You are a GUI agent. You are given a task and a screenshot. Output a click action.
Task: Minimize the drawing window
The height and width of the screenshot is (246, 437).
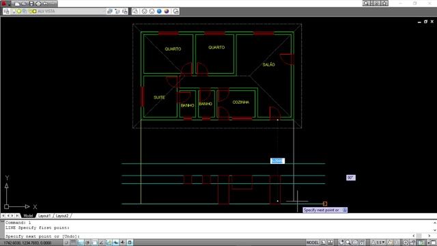(419, 22)
